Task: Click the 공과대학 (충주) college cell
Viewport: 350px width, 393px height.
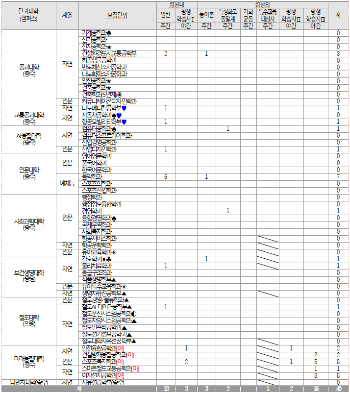Action: 27,70
